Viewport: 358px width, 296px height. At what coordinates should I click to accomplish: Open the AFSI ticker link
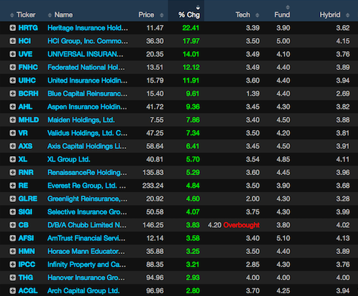(x=26, y=238)
